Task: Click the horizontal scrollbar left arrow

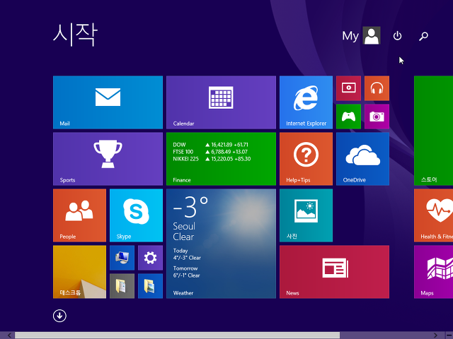Action: pos(9,335)
